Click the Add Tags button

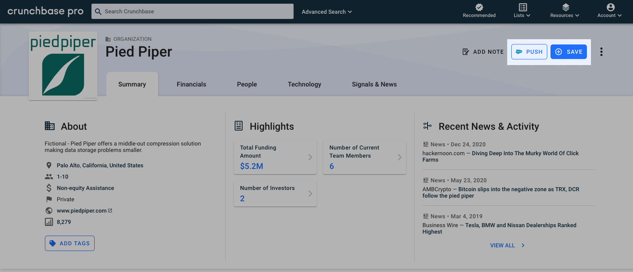click(70, 243)
